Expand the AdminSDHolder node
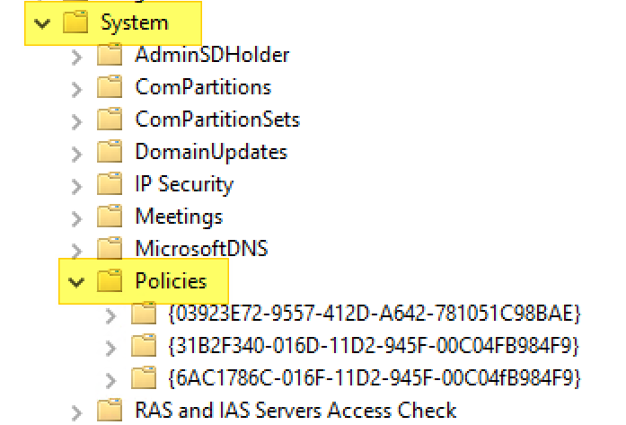Image resolution: width=626 pixels, height=425 pixels. tap(76, 56)
